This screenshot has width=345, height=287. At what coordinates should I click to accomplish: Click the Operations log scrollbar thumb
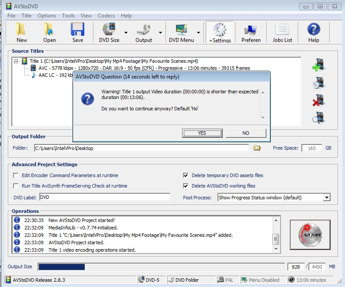pos(276,239)
